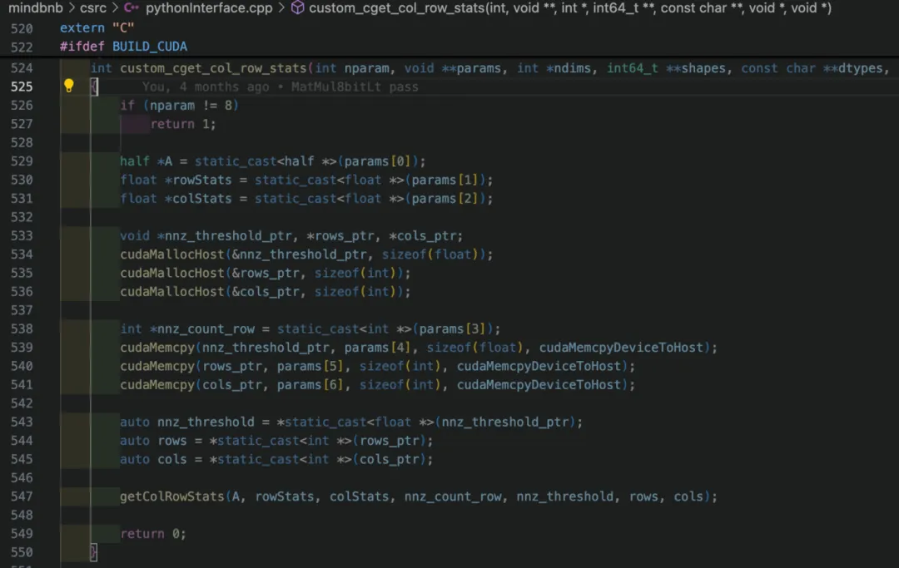This screenshot has width=899, height=568.
Task: Jump to sticky header line 524 function signature
Action: click(491, 68)
